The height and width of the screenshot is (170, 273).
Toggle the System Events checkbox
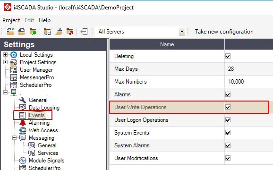point(228,133)
